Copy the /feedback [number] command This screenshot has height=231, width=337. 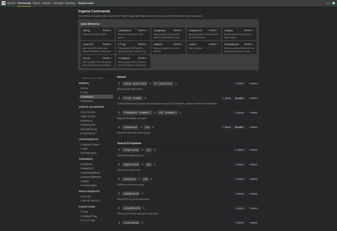[x=154, y=113]
